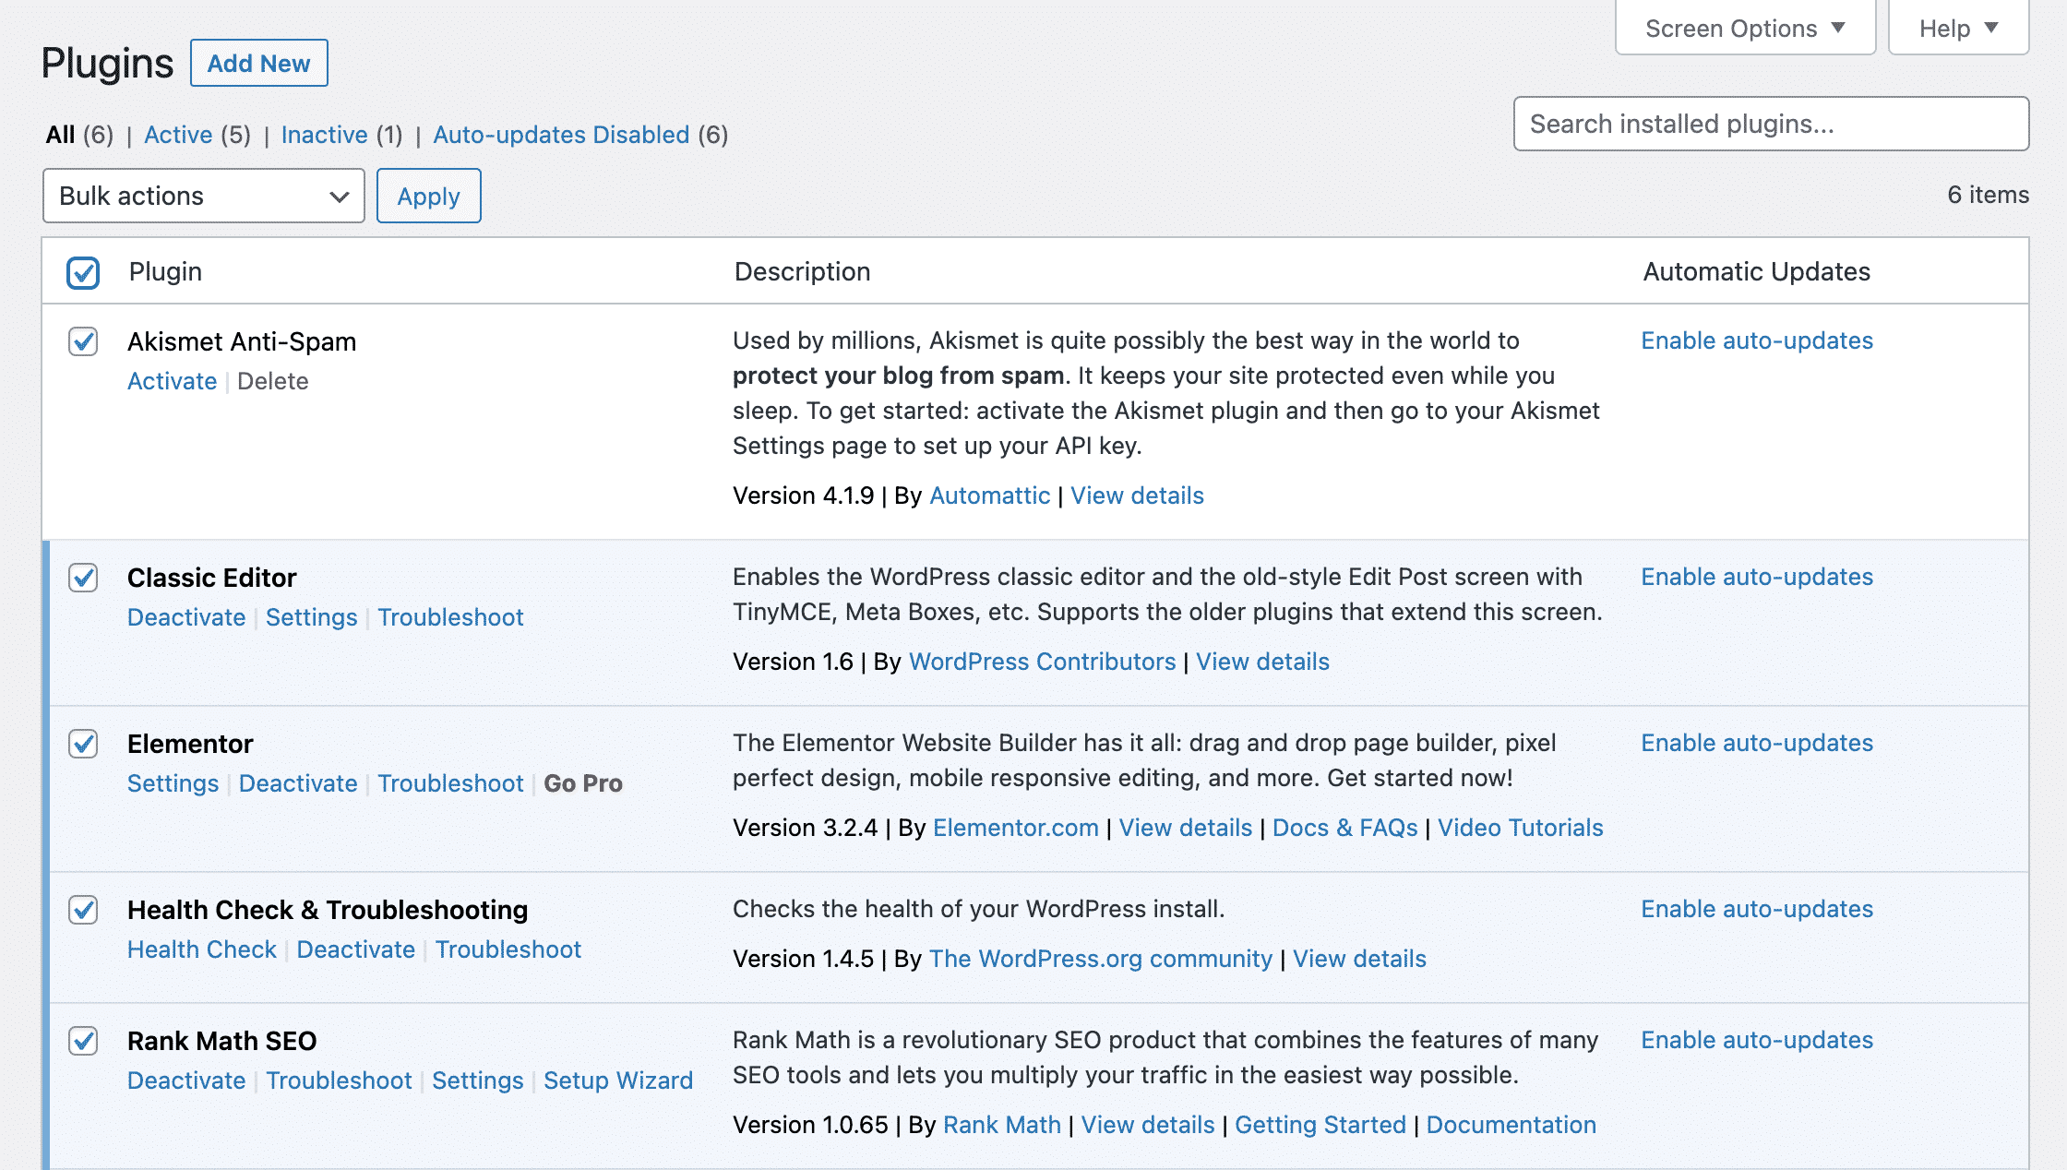The height and width of the screenshot is (1170, 2067).
Task: Uncheck the Health Check & Troubleshooting checkbox
Action: pos(83,910)
